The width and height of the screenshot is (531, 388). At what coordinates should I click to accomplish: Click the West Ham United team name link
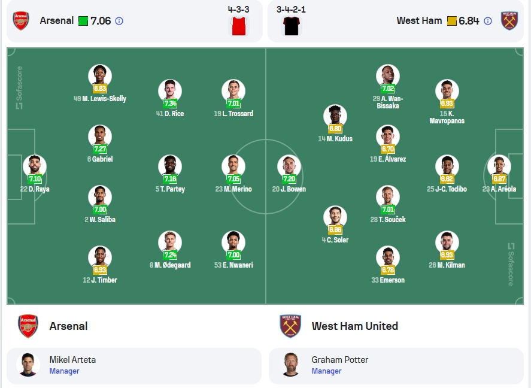(354, 326)
